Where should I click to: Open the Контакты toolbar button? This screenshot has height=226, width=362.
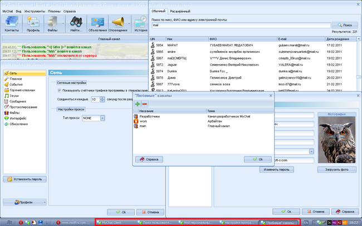click(12, 23)
